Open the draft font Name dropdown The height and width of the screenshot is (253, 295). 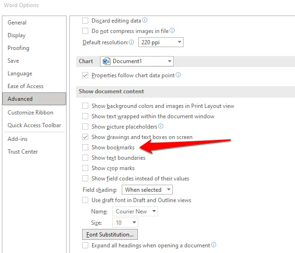coord(135,212)
